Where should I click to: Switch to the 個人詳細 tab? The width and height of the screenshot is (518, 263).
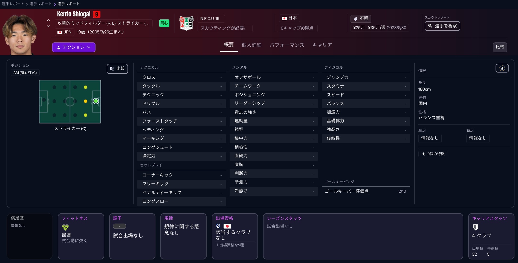click(x=251, y=45)
